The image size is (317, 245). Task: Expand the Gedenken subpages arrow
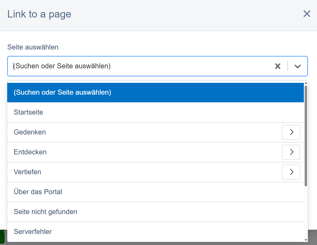pyautogui.click(x=291, y=132)
